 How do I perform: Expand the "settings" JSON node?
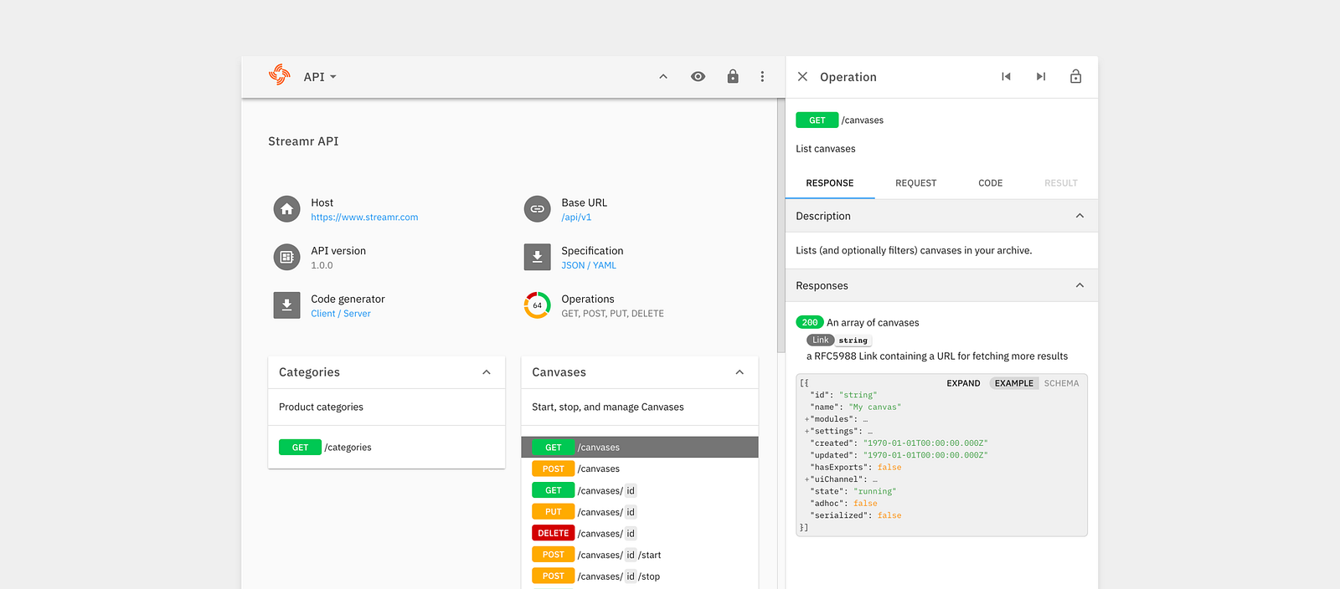click(807, 432)
